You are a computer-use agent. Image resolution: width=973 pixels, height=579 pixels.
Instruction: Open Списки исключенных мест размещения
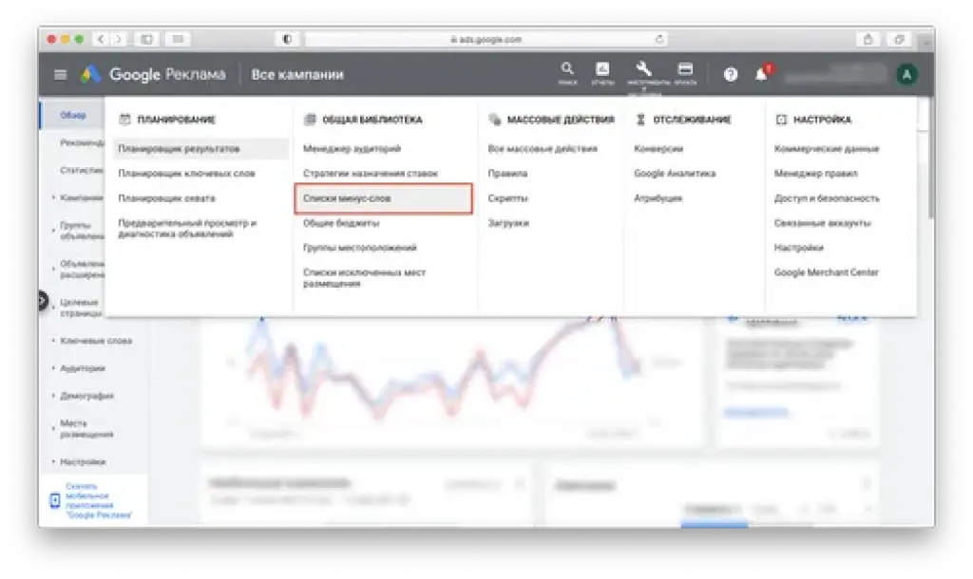tap(364, 278)
